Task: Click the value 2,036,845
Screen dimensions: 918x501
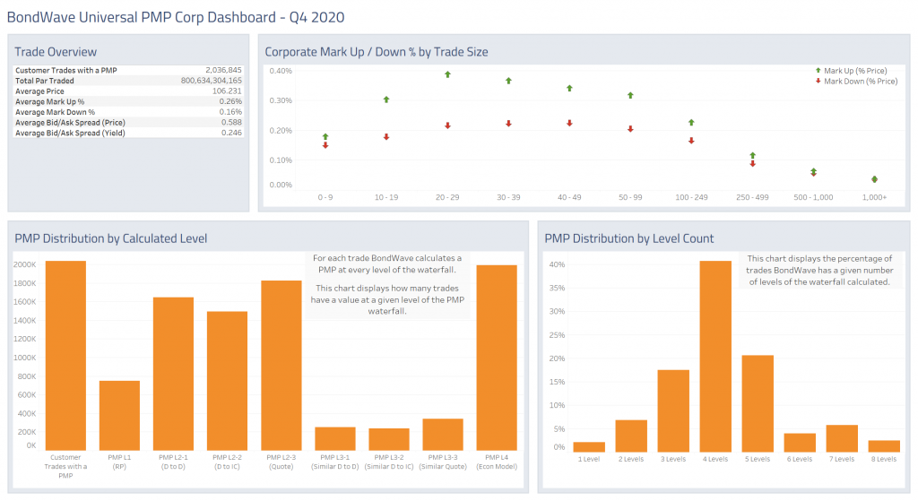Action: click(223, 70)
